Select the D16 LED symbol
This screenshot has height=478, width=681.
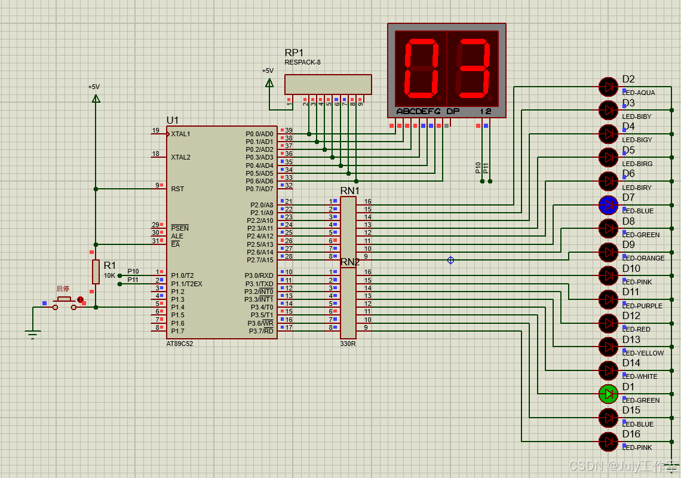[608, 442]
